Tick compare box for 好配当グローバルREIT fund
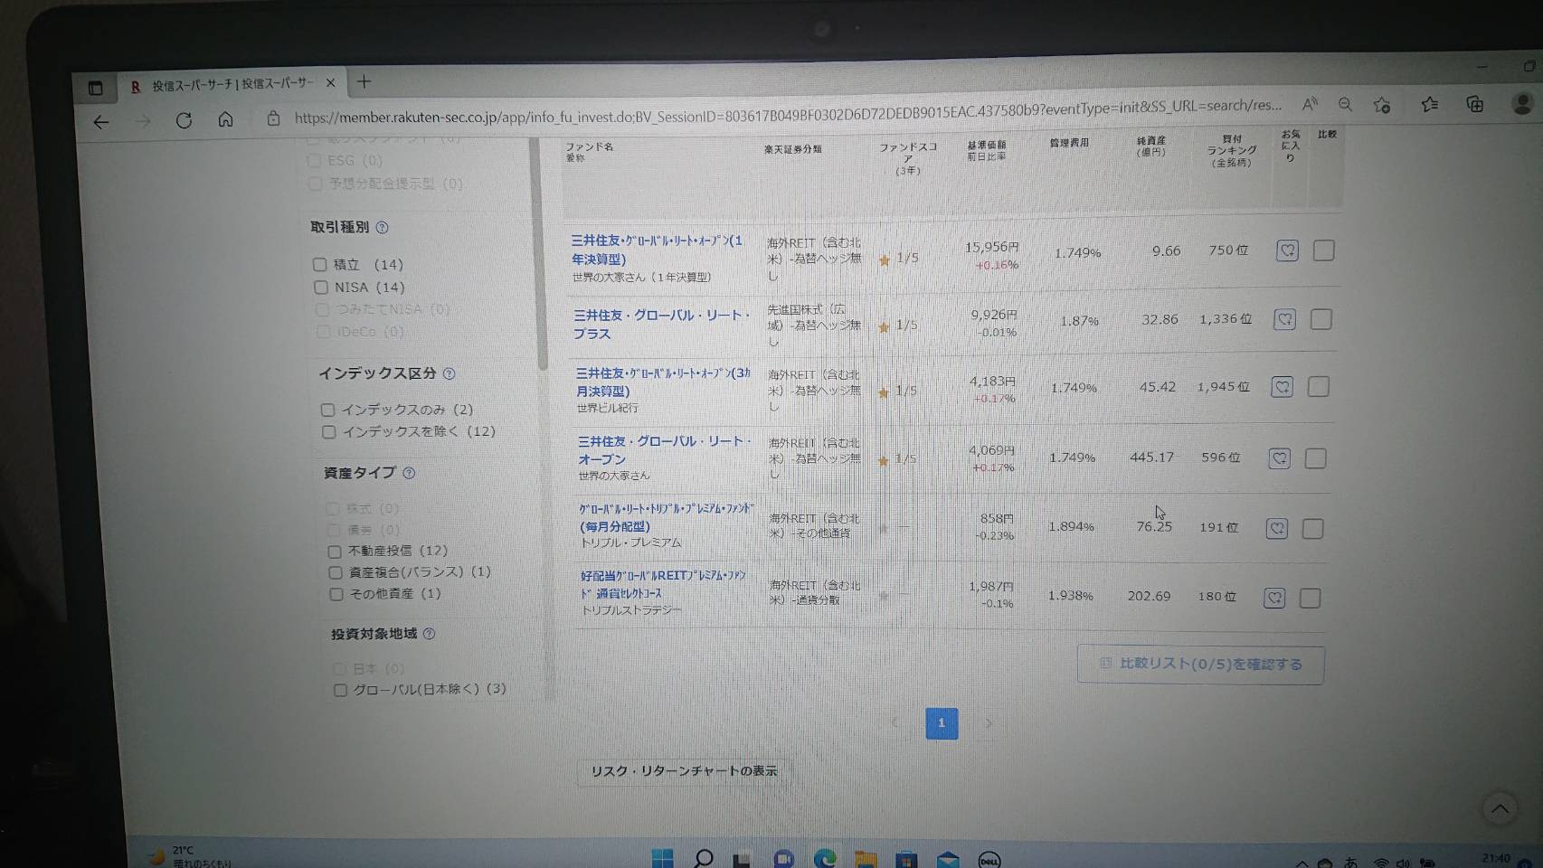1543x868 pixels. 1310,599
